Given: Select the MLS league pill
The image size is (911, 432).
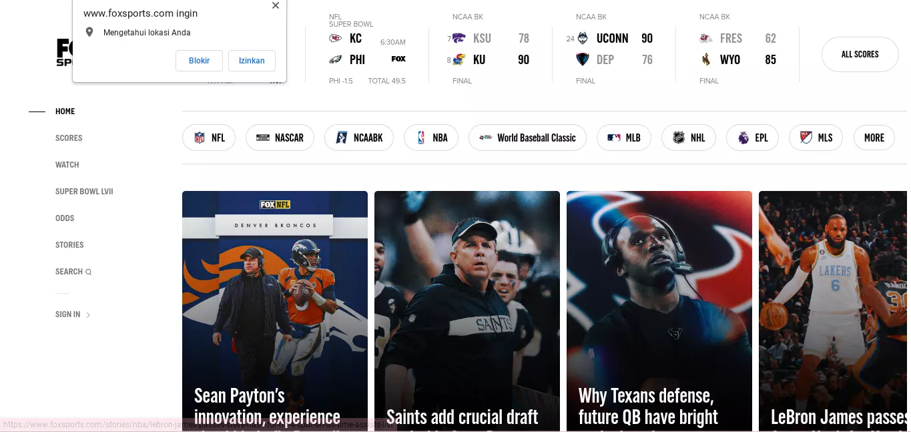Looking at the screenshot, I should (816, 138).
